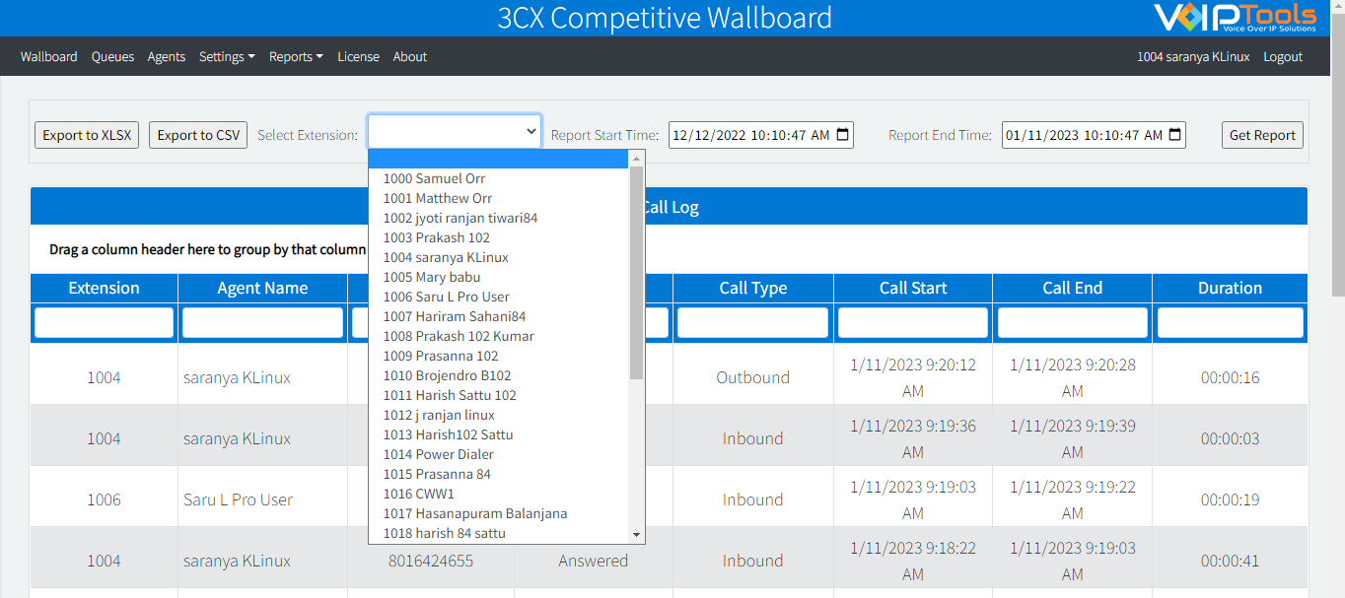1345x598 pixels.
Task: Click the Call End column filter box
Action: pyautogui.click(x=1072, y=322)
